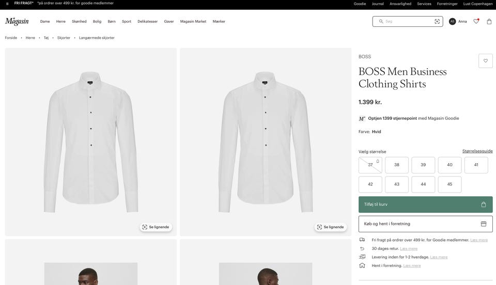Pause the top announcement banner

tap(7, 4)
